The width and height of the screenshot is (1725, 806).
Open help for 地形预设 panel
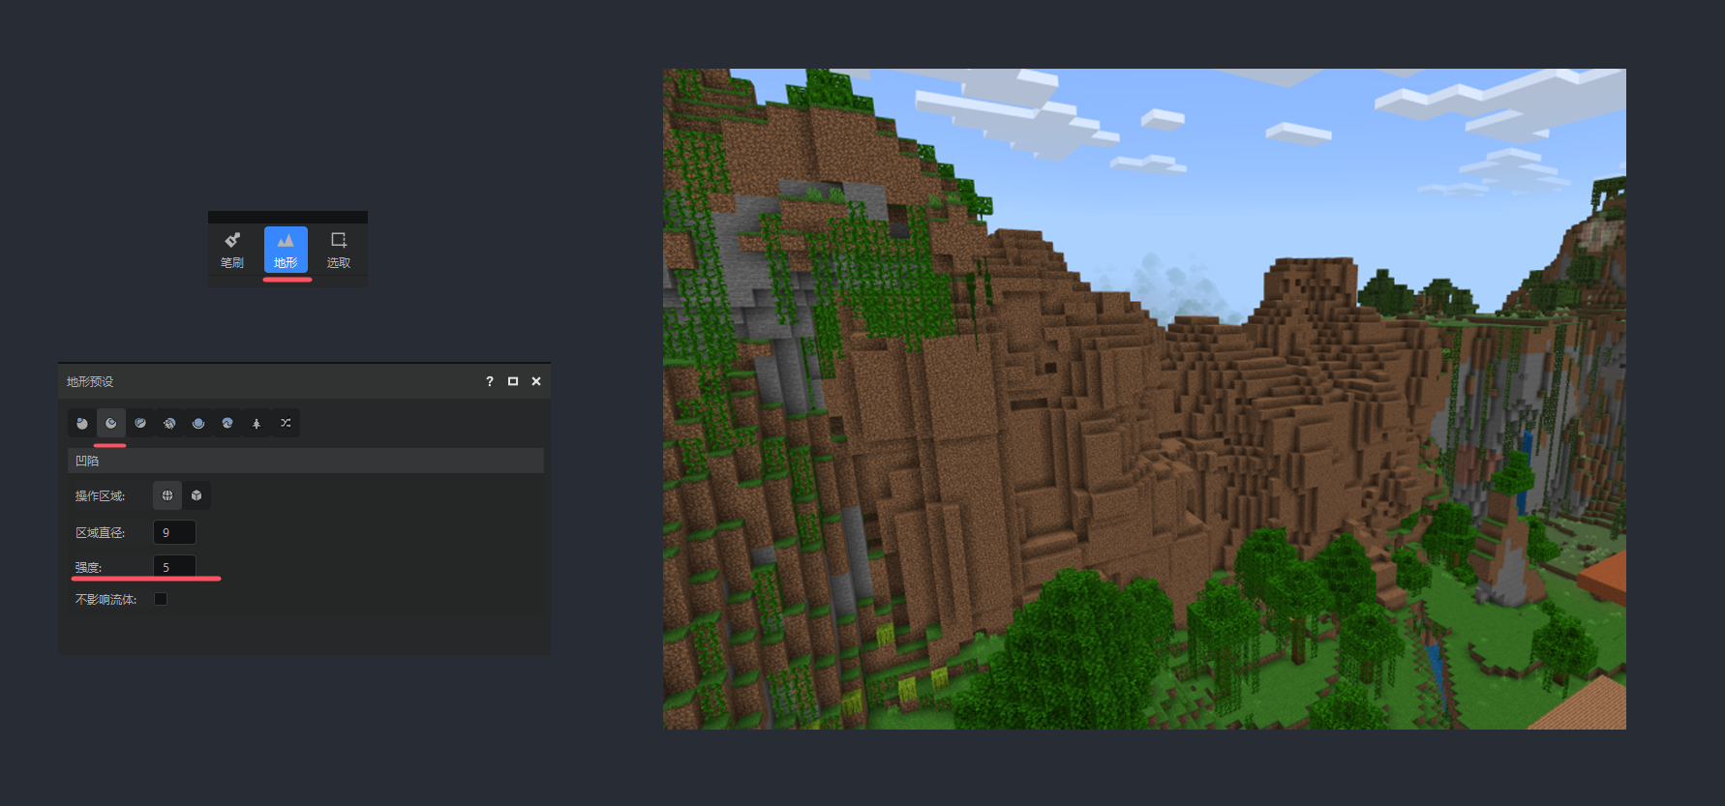click(x=490, y=381)
